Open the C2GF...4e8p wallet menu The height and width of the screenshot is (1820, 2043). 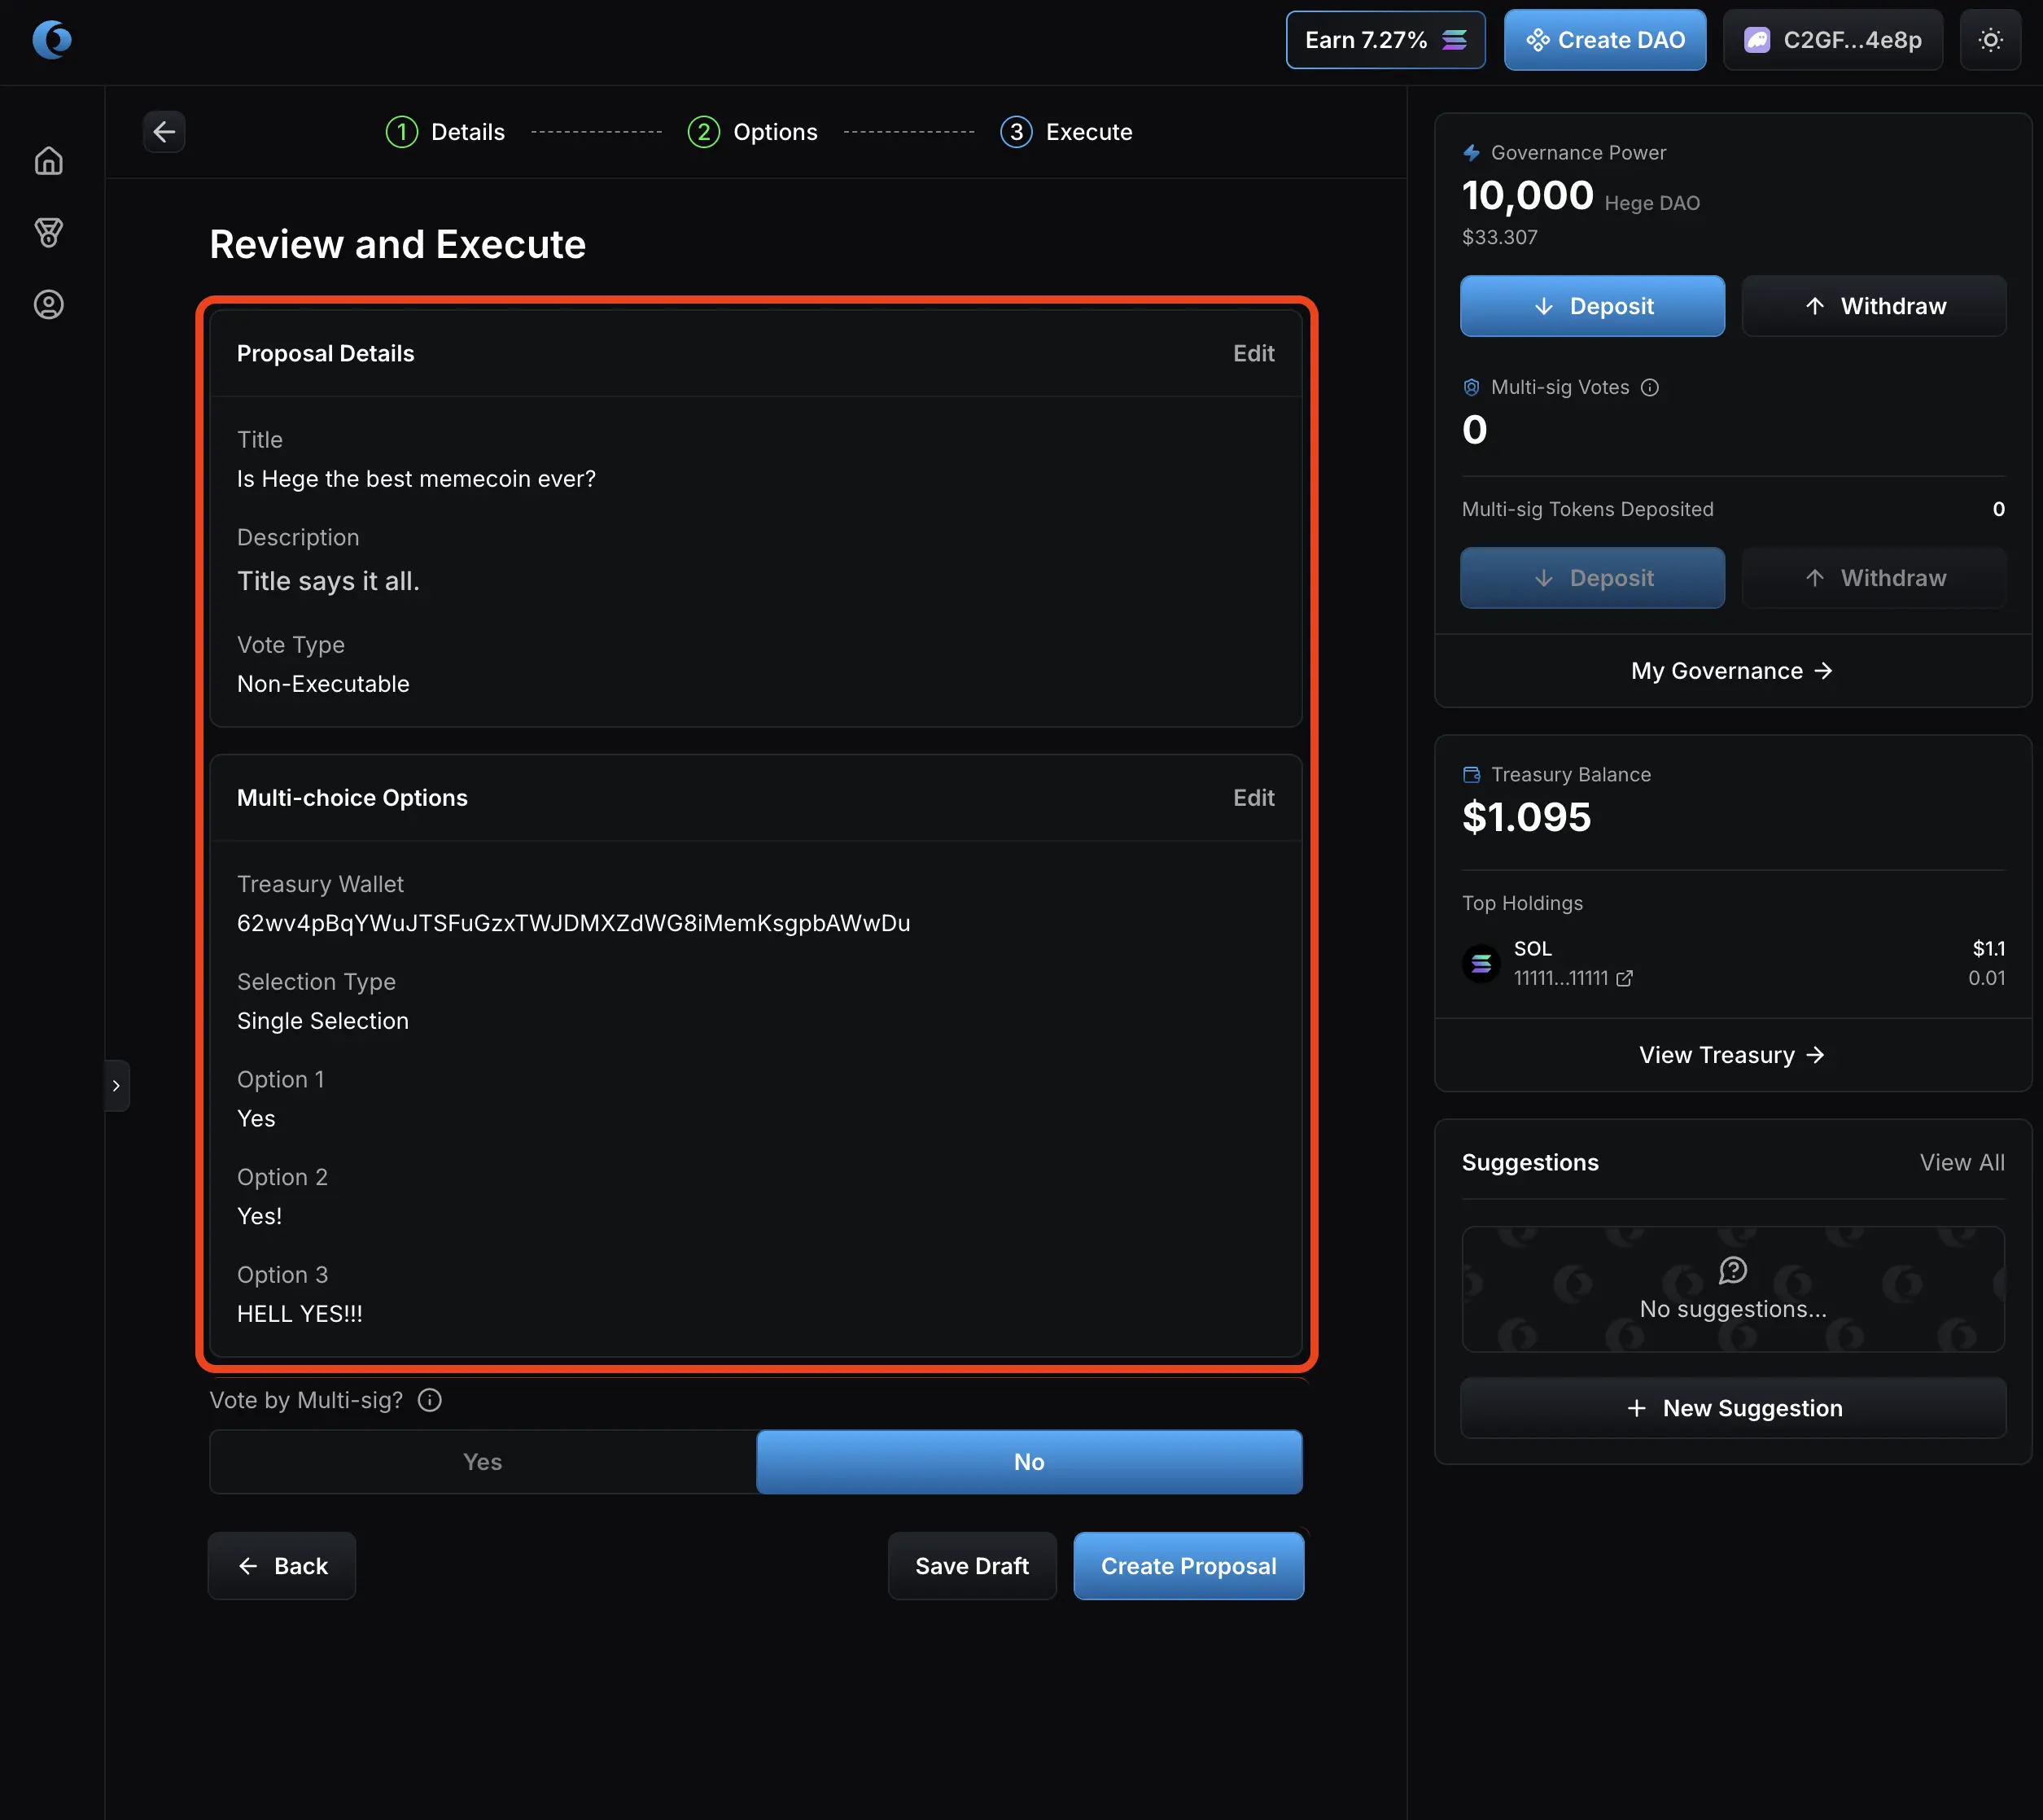click(1832, 40)
